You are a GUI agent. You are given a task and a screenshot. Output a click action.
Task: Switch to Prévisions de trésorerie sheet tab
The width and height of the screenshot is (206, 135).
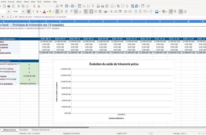pos(41,130)
